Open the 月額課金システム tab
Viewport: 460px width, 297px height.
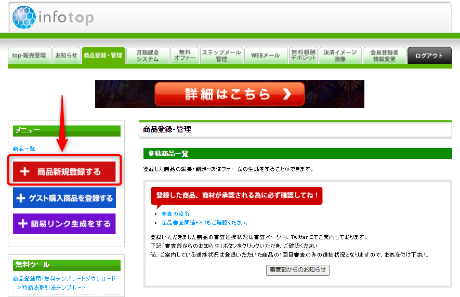coord(148,56)
